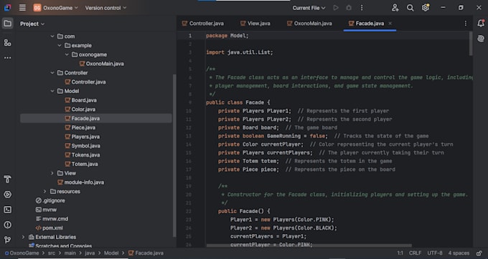Toggle read-only lock icon in status bar

479,253
